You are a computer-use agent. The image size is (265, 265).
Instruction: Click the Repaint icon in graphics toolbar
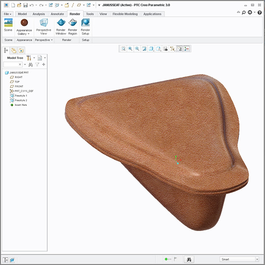point(144,49)
